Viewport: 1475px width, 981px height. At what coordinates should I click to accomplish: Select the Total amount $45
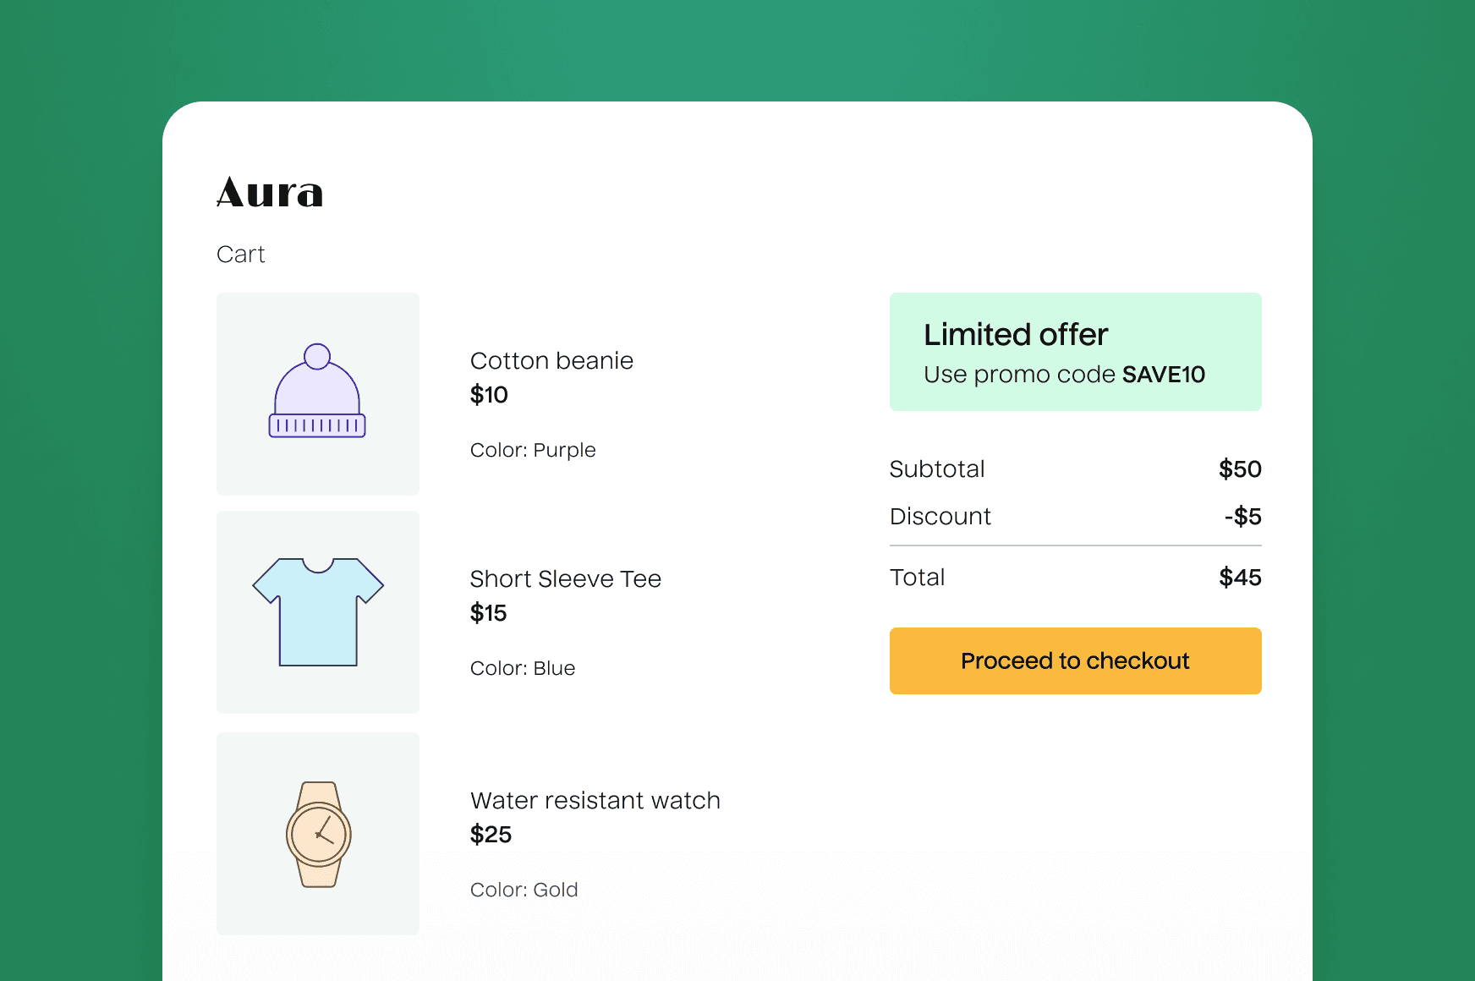(x=1239, y=577)
